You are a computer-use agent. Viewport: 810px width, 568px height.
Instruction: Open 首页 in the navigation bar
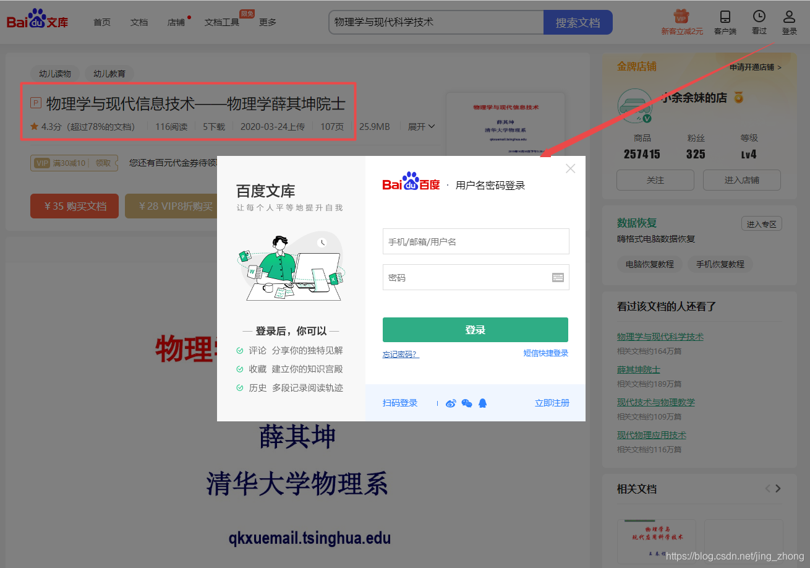(102, 22)
